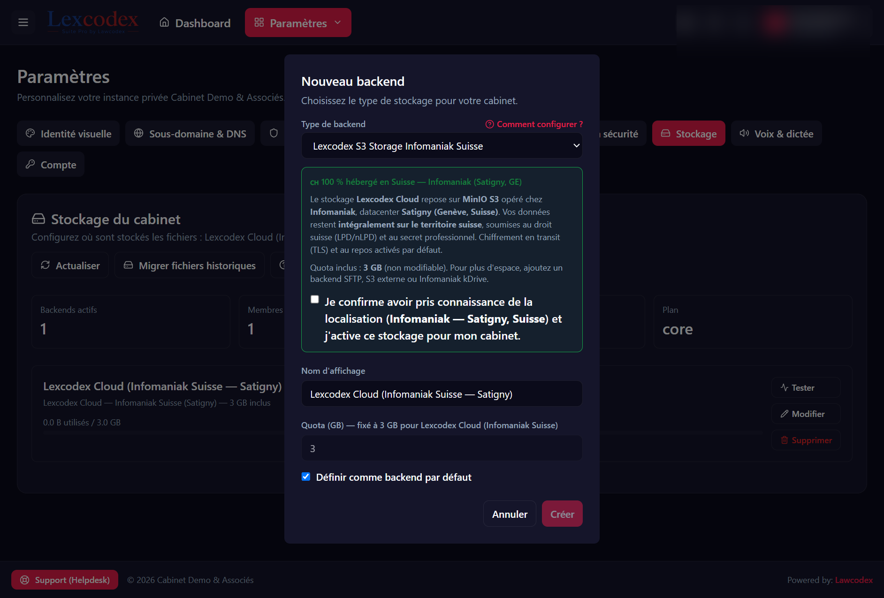This screenshot has height=598, width=884.
Task: Open the Type de backend dropdown
Action: [442, 146]
